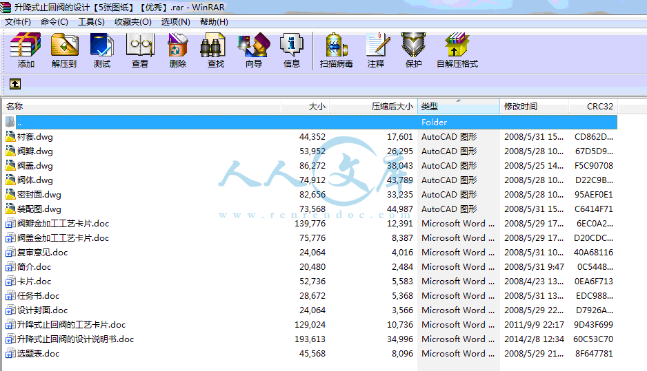Click CRC value 8F647781
Screen dimensions: 647x371
click(x=594, y=353)
